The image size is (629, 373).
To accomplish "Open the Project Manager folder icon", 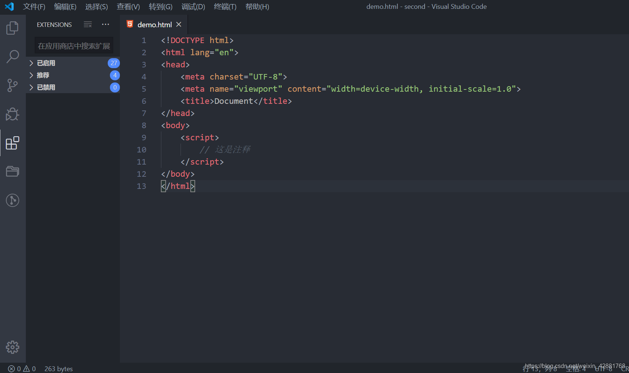I will tap(13, 171).
